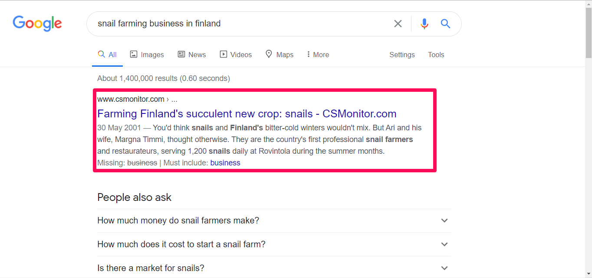
Task: Switch to the News tab
Action: [192, 55]
